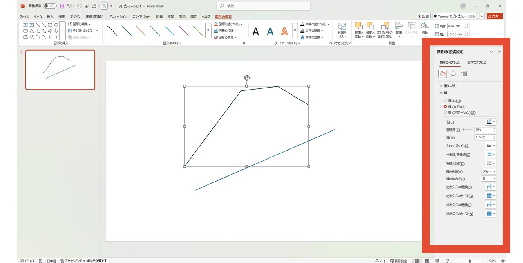Switch to 文字のオプション tab
The height and width of the screenshot is (263, 523).
[x=477, y=63]
